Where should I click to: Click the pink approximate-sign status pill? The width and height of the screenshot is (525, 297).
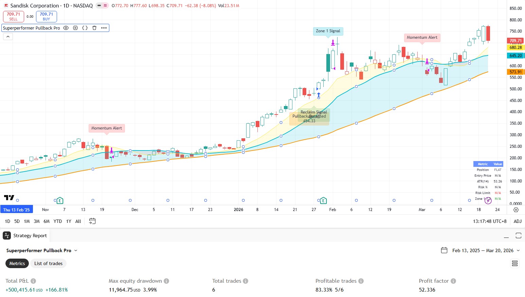[x=105, y=5]
